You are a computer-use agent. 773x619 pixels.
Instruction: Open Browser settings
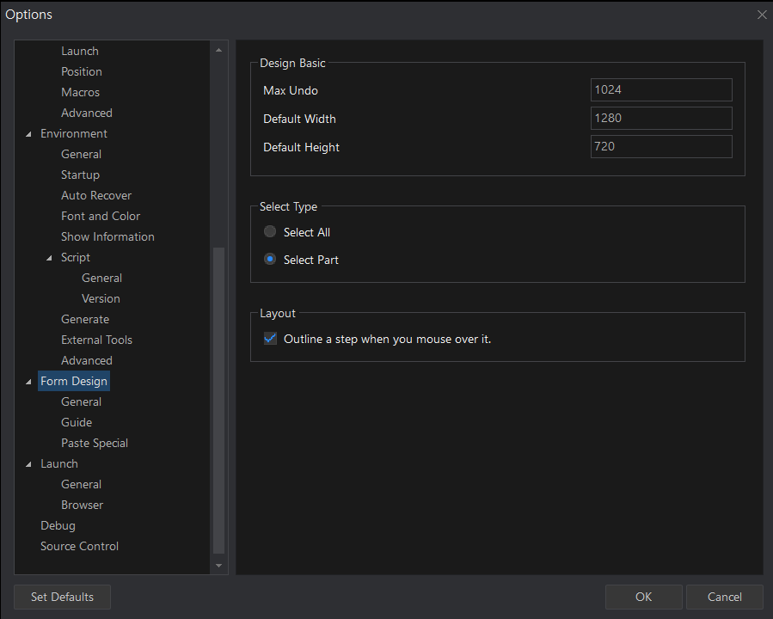[83, 506]
